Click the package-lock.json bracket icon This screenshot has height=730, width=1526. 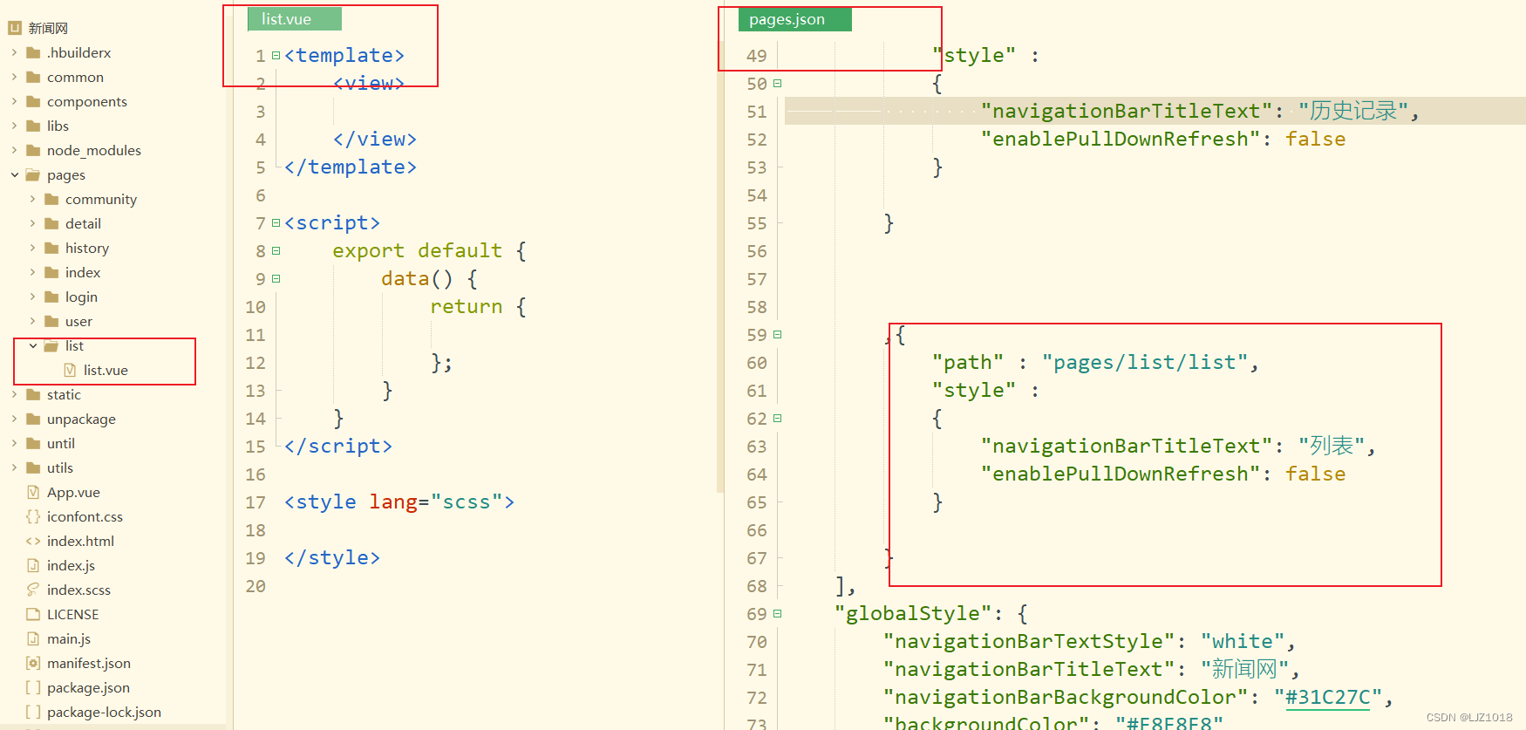[x=33, y=712]
